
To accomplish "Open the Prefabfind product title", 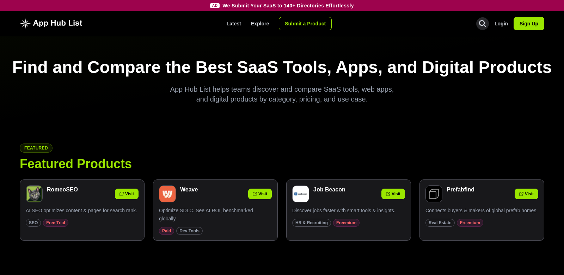I will 460,190.
